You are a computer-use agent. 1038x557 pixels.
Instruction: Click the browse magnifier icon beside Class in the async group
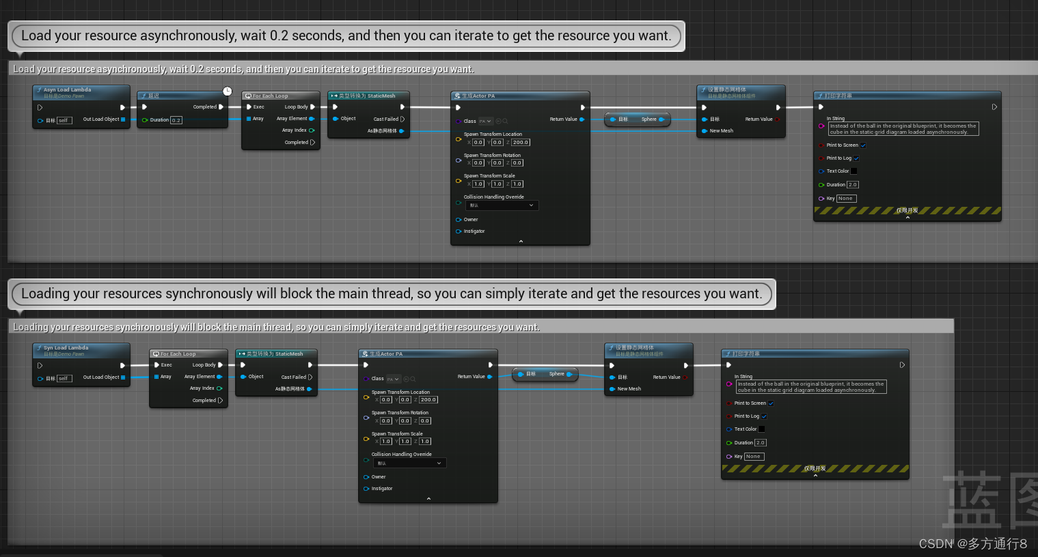pos(506,122)
